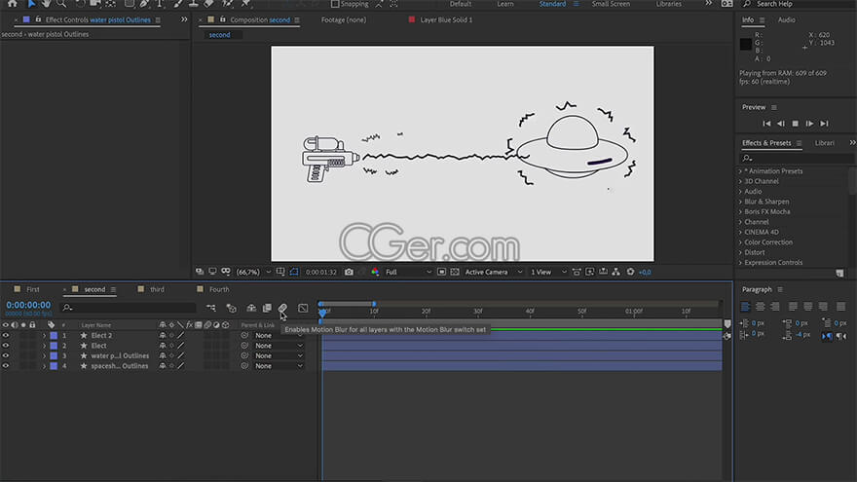Switch to the Learn workspace
857x482 pixels.
coord(505,4)
